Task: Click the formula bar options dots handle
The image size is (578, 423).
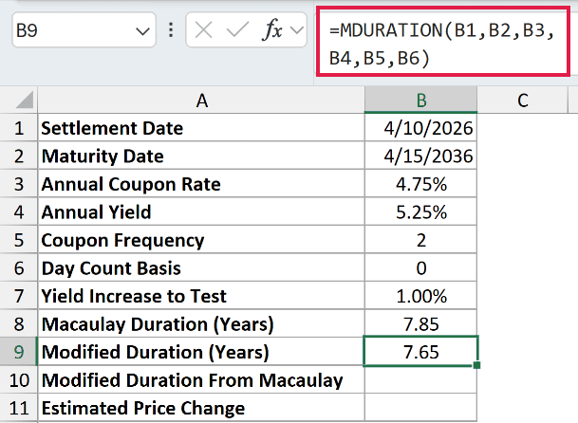Action: point(171,29)
